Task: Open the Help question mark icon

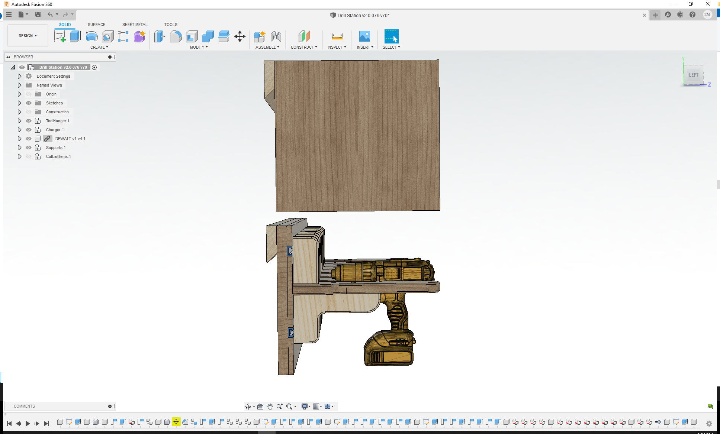Action: click(x=692, y=15)
